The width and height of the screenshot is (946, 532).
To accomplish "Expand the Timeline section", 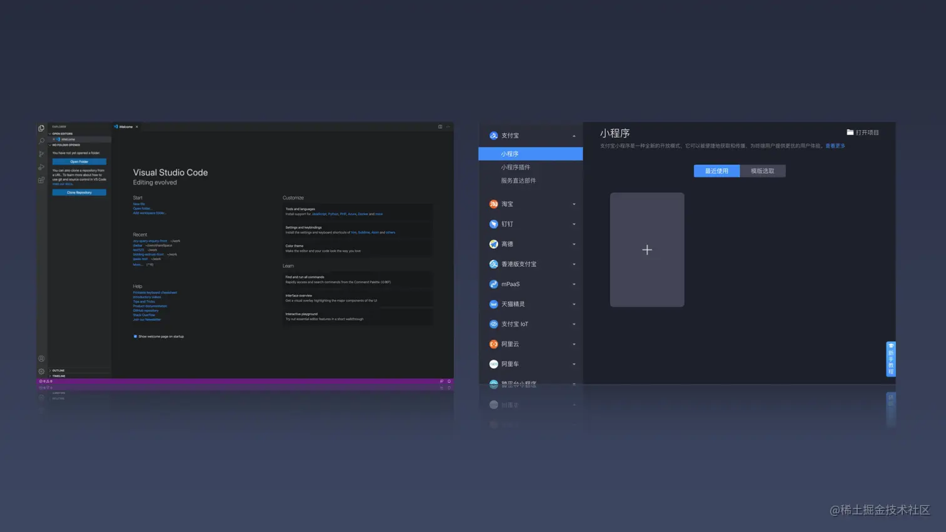I will (x=58, y=376).
